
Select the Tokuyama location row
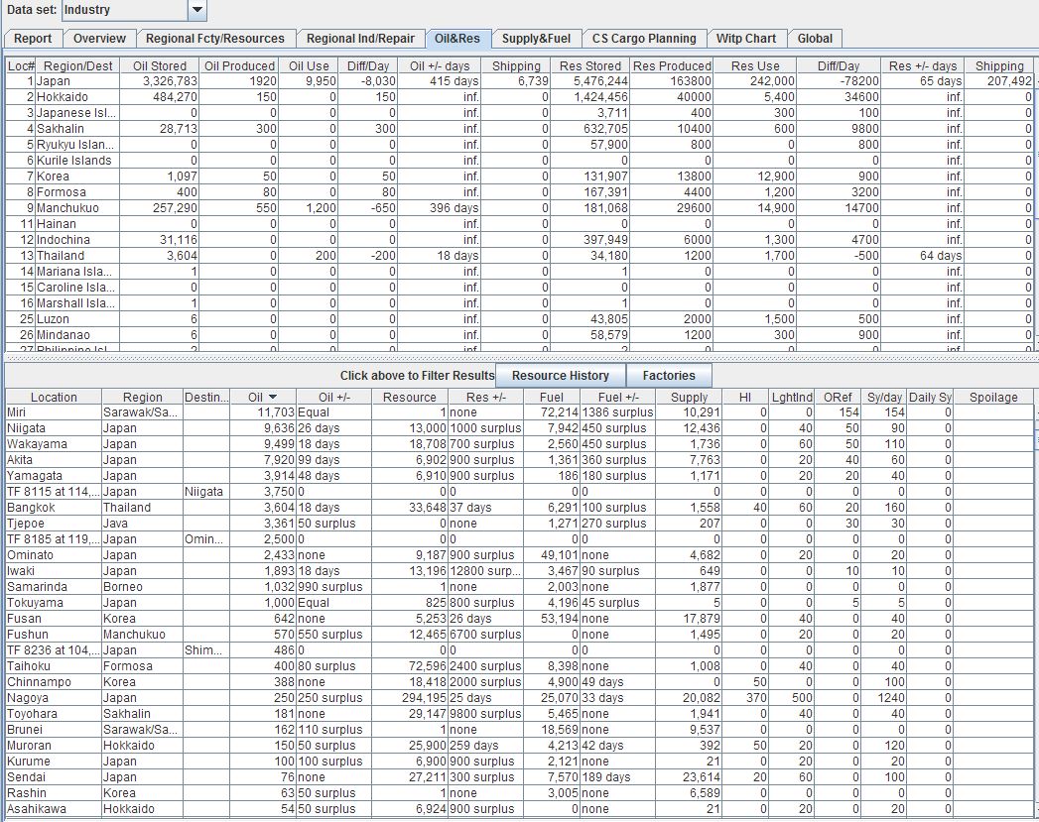click(520, 603)
